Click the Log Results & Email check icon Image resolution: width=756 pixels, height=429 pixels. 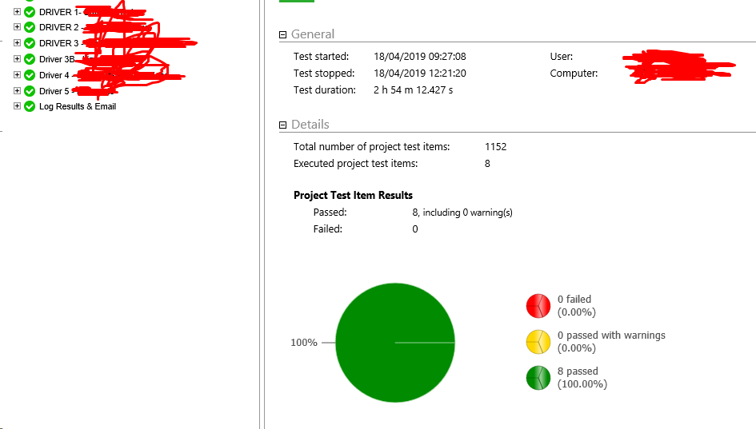[30, 106]
